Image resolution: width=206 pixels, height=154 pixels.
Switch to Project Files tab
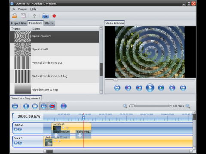click(19, 23)
